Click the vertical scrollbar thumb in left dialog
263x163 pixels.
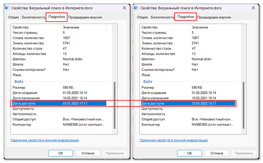tap(115, 105)
